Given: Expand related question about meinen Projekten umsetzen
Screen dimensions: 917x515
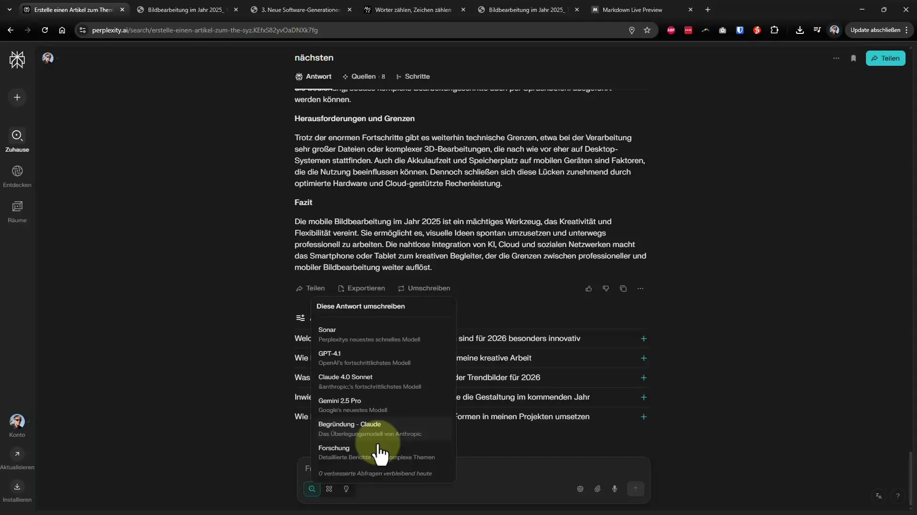Looking at the screenshot, I should click(x=644, y=417).
